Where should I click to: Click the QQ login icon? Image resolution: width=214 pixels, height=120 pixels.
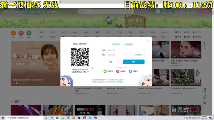click(131, 71)
